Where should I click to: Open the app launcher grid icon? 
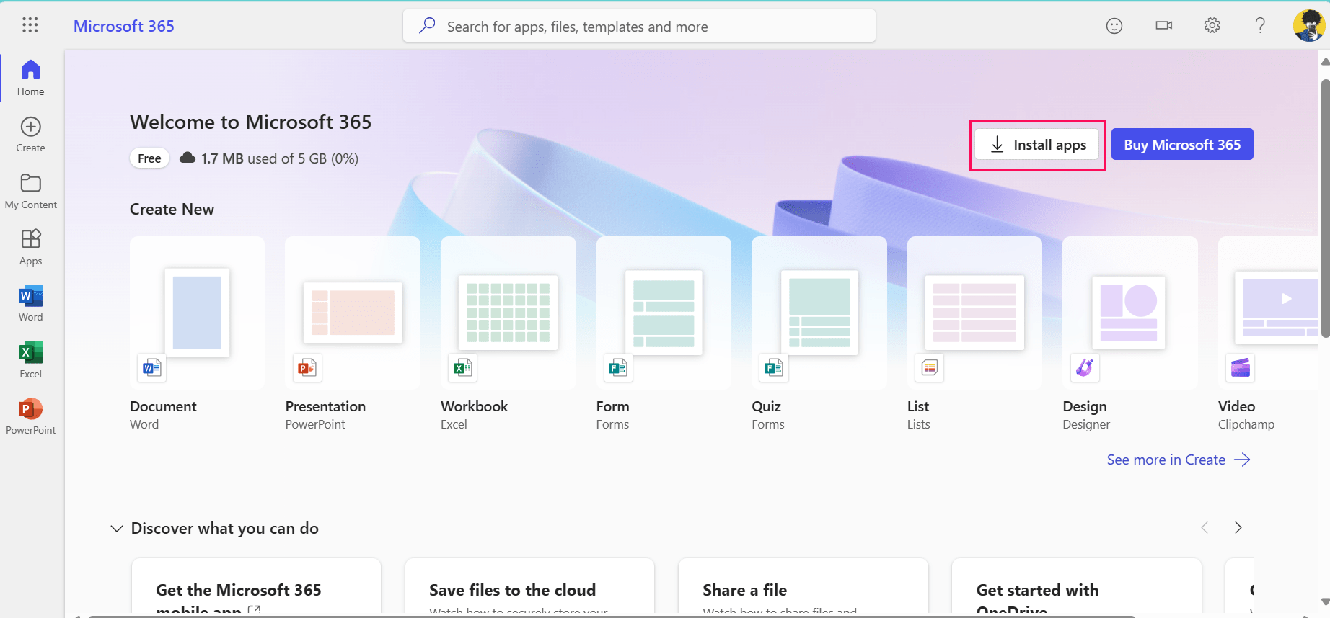click(30, 25)
